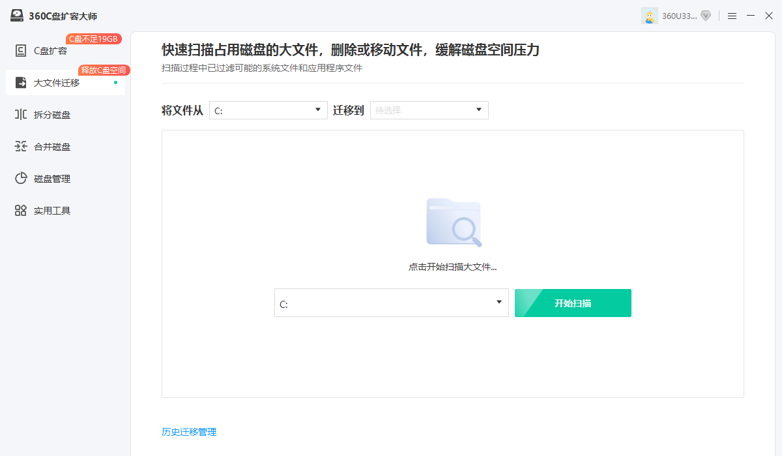Click the 释放C盘空间 badge
Viewport: 782px width, 456px height.
pos(104,70)
